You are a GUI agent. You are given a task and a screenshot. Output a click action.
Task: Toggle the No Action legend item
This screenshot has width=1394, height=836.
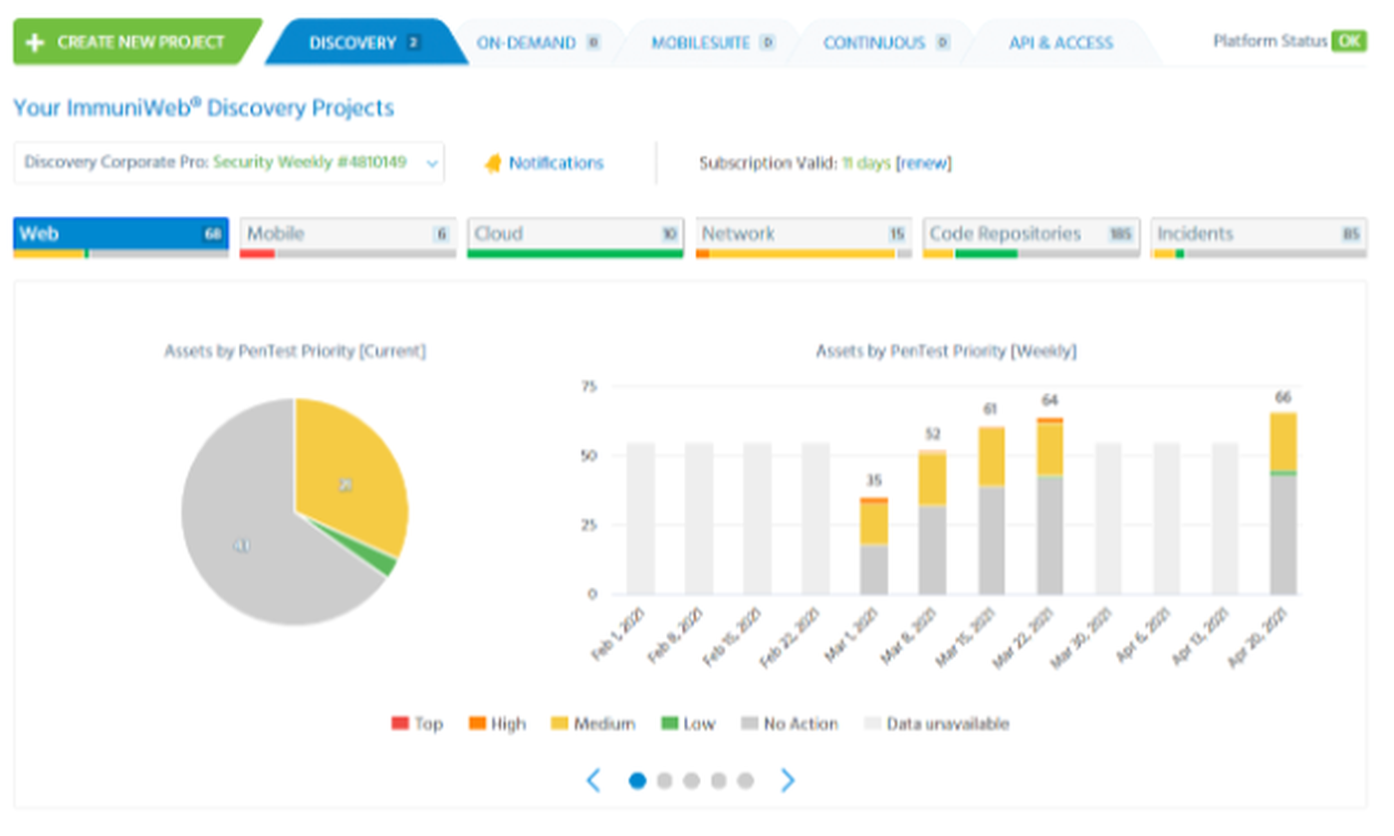pos(790,724)
